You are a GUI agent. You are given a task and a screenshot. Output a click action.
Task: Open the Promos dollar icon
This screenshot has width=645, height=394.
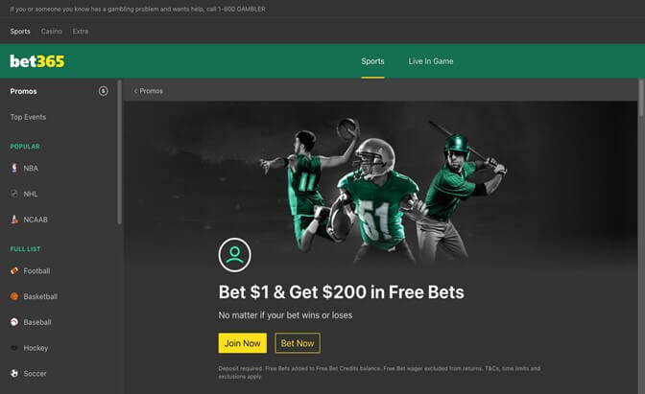coord(104,91)
